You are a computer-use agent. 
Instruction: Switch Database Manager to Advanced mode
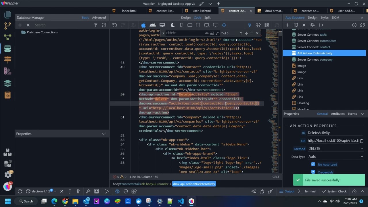pyautogui.click(x=99, y=18)
